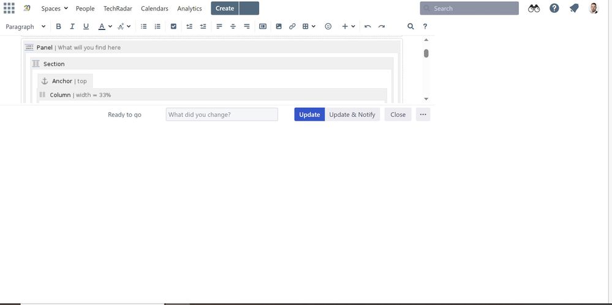
Task: Click the 'What did you change?' field
Action: (x=222, y=115)
